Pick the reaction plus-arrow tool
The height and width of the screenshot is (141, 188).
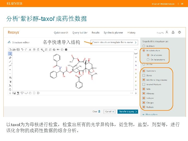tap(10, 89)
